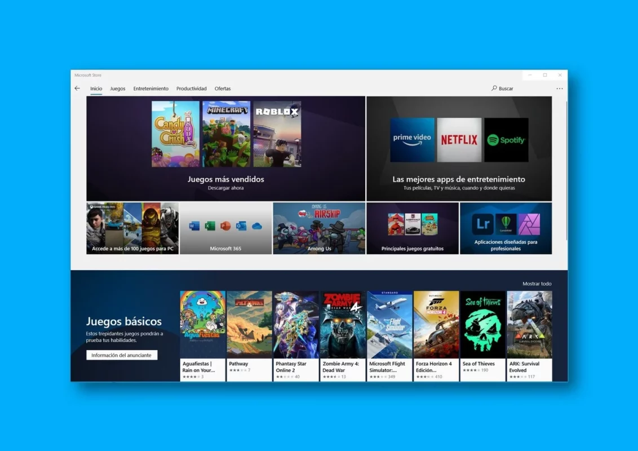Select the Minecraft icon in the games banner

pos(225,132)
